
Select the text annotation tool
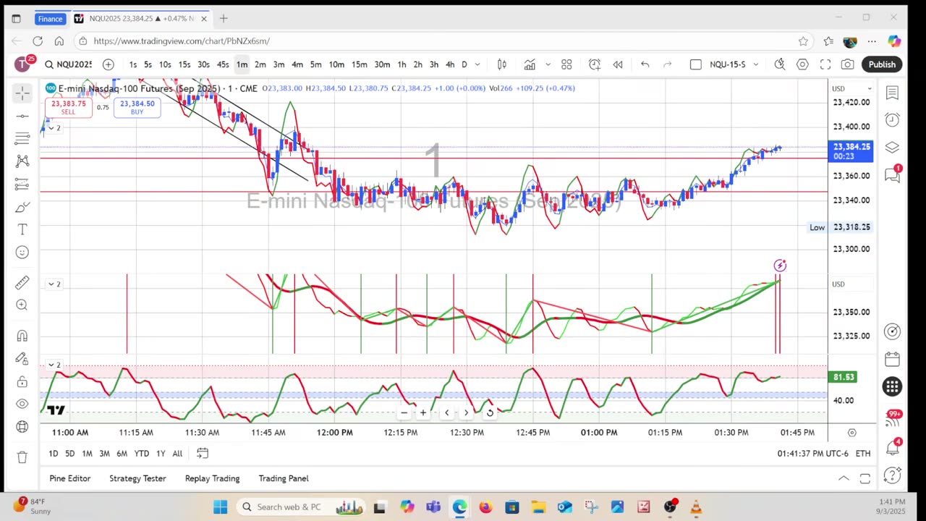(22, 229)
